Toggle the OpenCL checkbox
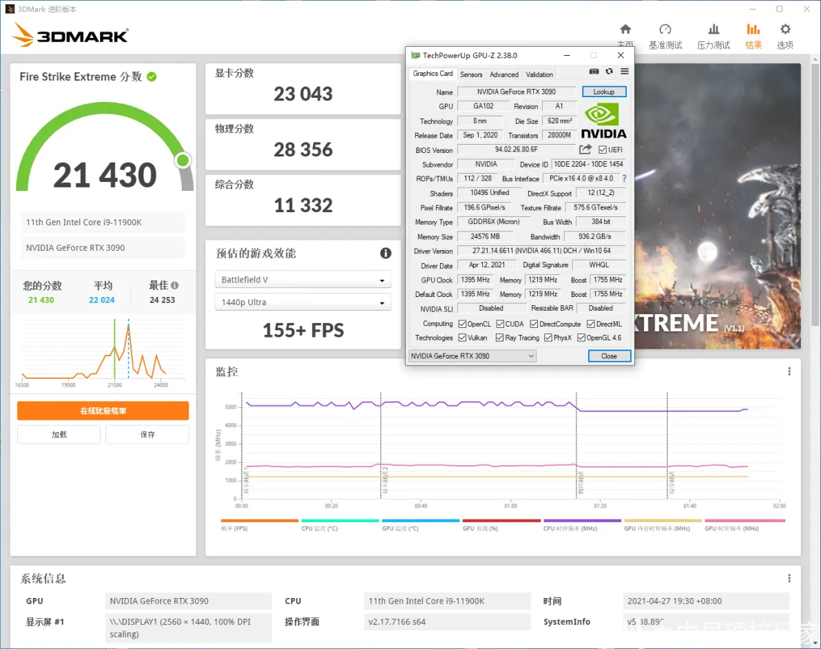Viewport: 821px width, 649px height. (462, 324)
